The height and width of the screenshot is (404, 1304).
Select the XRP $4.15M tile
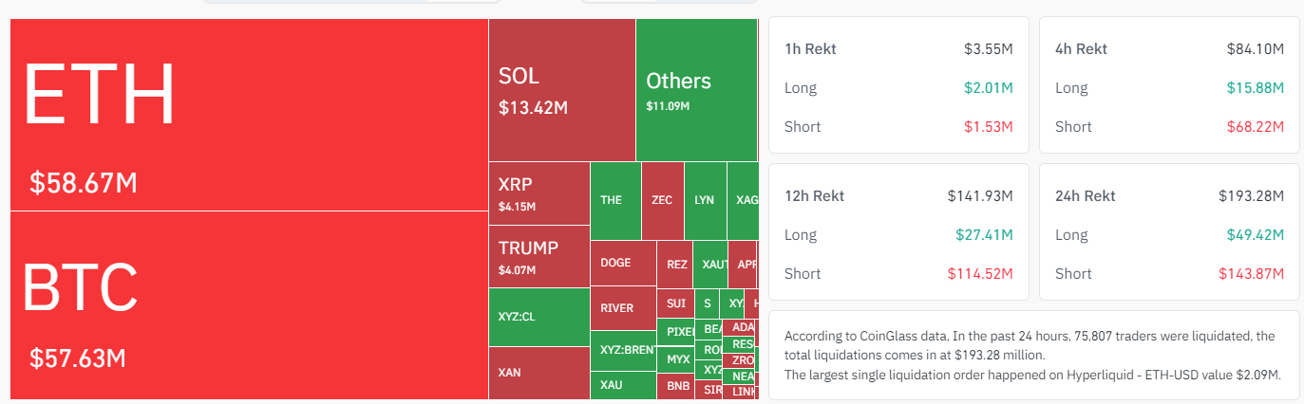(539, 193)
